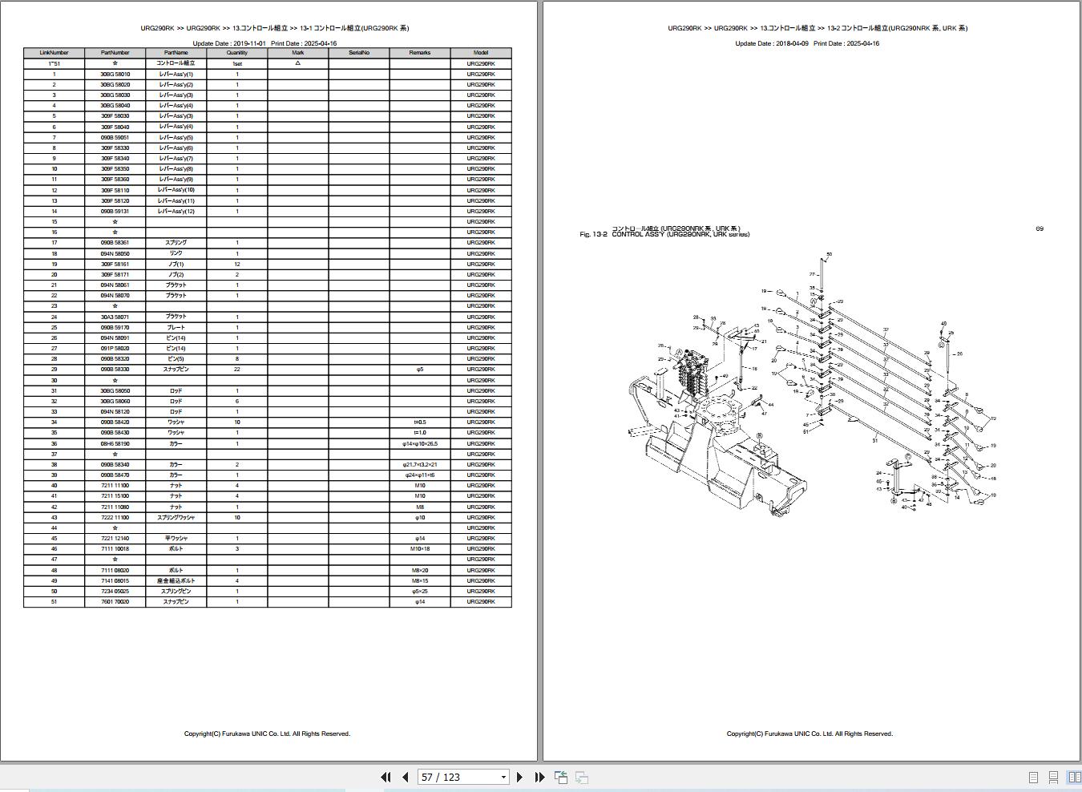Click the M10×18 remark cell

pos(420,549)
